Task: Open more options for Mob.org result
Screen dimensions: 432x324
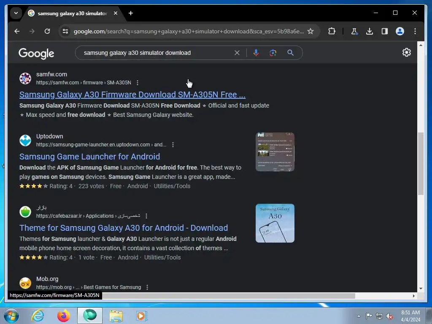Action: tap(147, 287)
